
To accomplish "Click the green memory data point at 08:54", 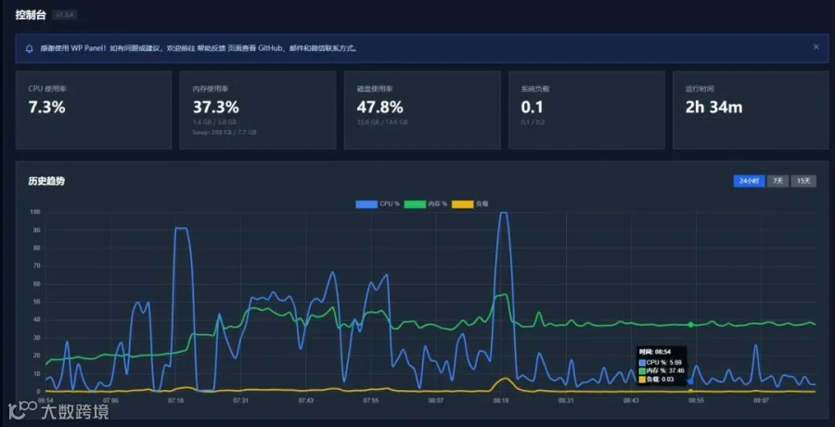I will [x=690, y=325].
